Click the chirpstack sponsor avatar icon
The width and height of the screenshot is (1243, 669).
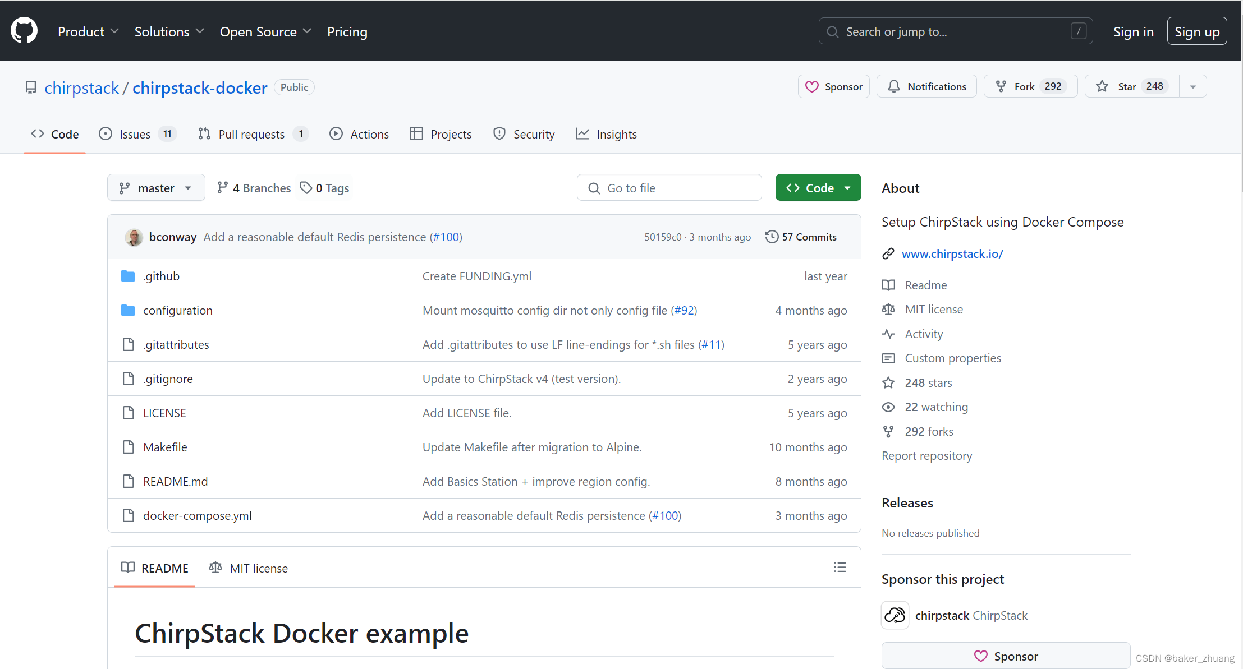pos(895,615)
